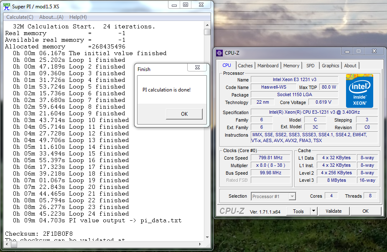Click the Core Voltage value '0.619 V'
The width and height of the screenshot is (387, 252).
point(323,102)
